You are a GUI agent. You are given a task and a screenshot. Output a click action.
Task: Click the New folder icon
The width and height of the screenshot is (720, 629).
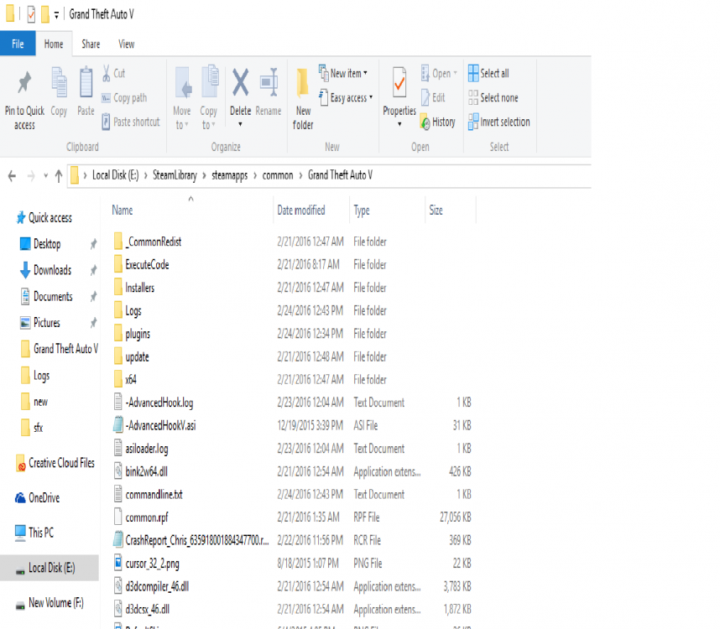point(303,96)
